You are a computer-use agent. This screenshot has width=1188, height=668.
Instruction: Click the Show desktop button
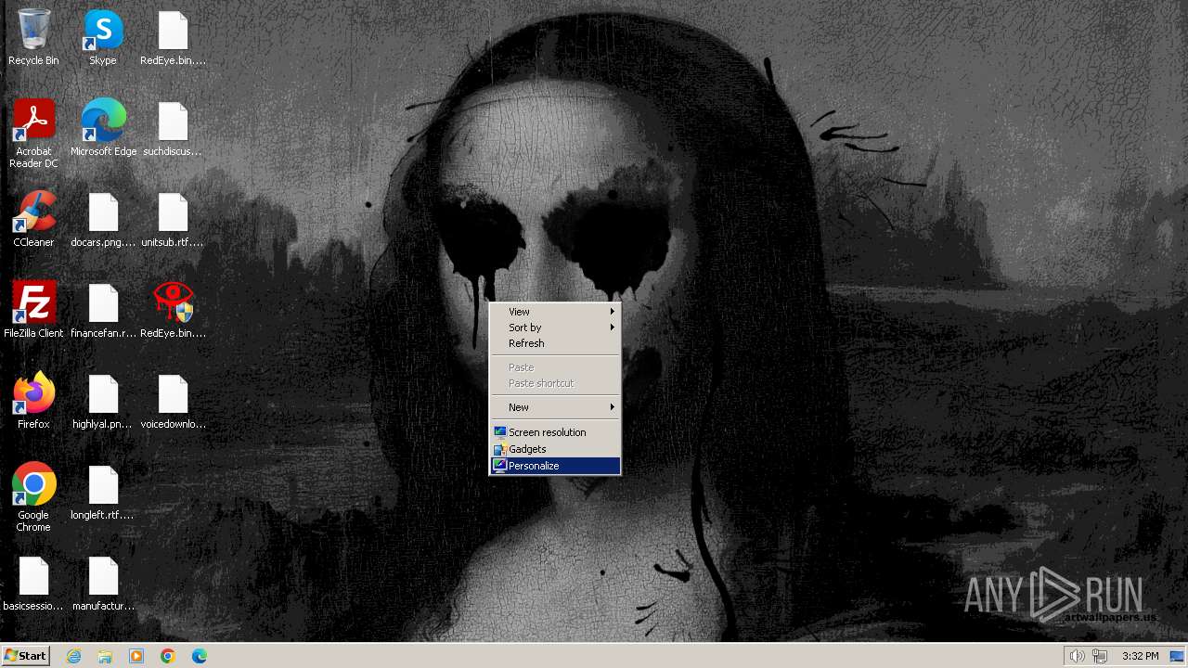tap(1177, 656)
